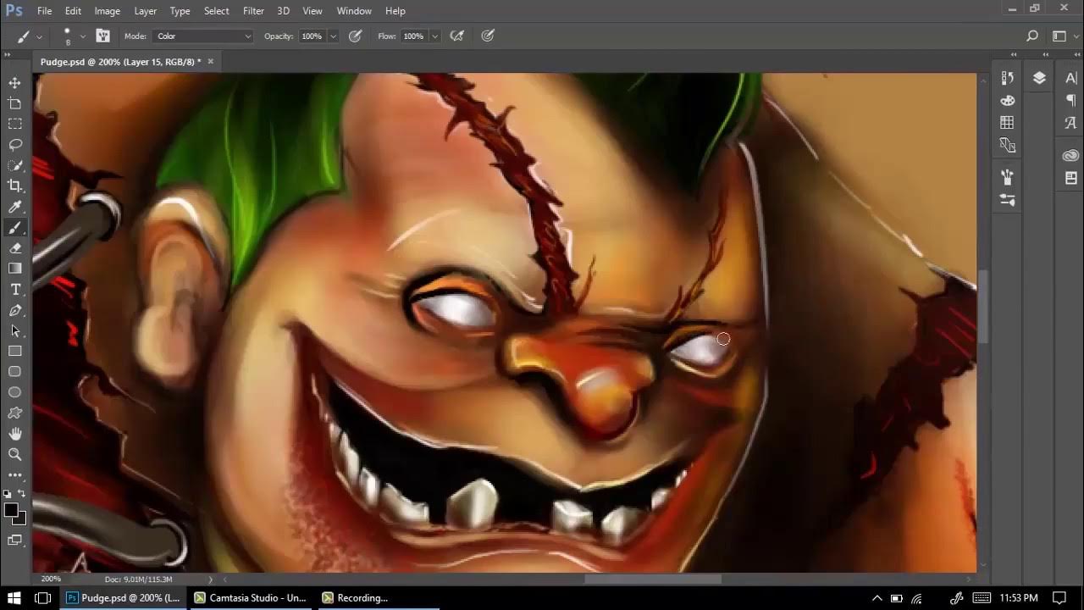Select the Eraser tool

click(x=14, y=247)
